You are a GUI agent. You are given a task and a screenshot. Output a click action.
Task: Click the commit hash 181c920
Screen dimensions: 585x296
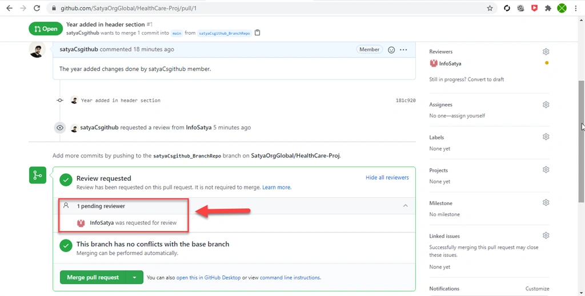tap(406, 100)
